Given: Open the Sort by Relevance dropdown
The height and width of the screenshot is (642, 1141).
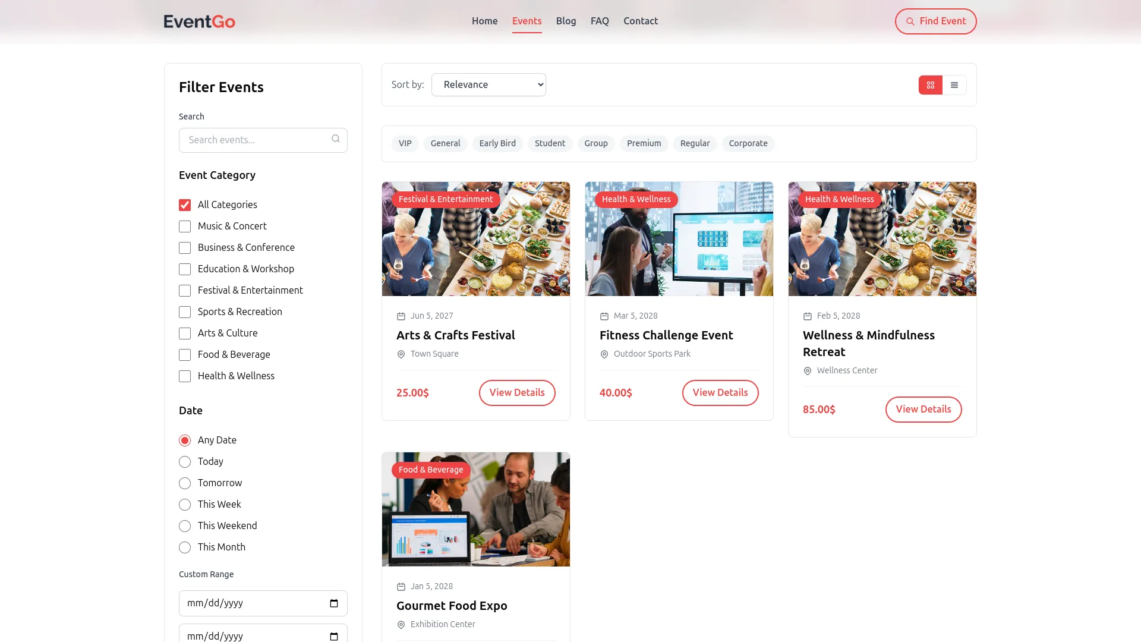Looking at the screenshot, I should pyautogui.click(x=488, y=85).
